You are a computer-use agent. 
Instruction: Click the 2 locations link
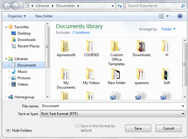click(x=81, y=32)
